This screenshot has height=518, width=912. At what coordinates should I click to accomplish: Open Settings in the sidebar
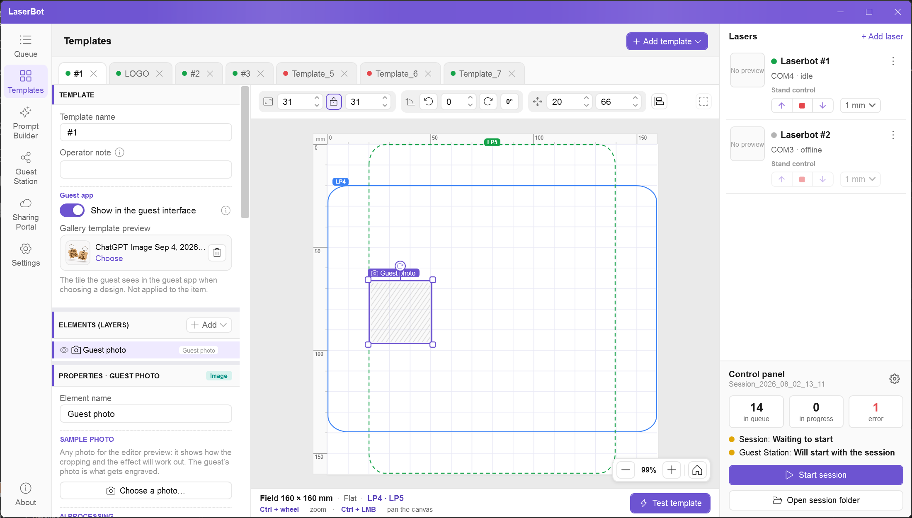coord(26,255)
